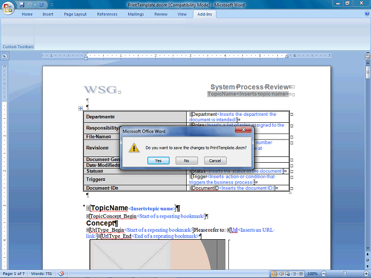371x278 pixels.
Task: Click the Previous Page double-arrow button
Action: click(368, 254)
